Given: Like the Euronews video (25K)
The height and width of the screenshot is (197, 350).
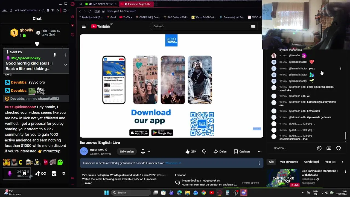Looking at the screenshot, I should pyautogui.click(x=191, y=151).
